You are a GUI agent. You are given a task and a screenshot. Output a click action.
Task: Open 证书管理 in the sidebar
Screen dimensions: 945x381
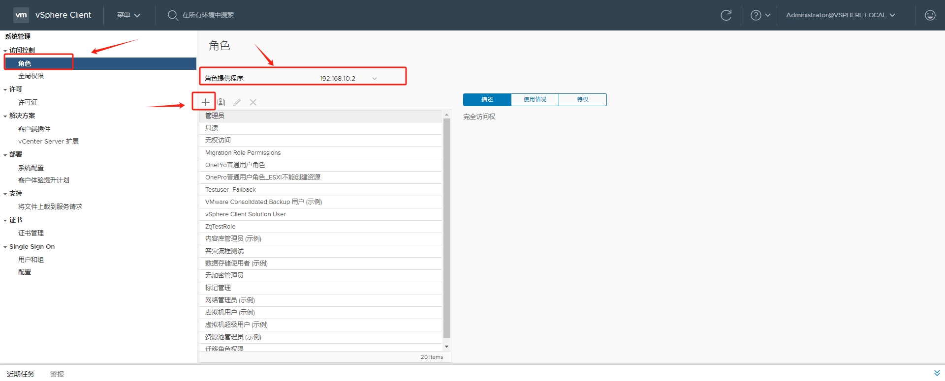pyautogui.click(x=31, y=233)
